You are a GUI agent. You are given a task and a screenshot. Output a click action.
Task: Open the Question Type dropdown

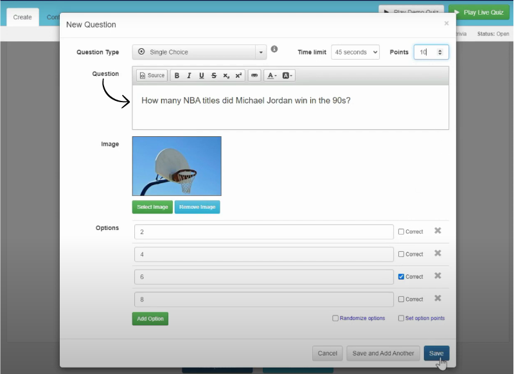pos(199,52)
